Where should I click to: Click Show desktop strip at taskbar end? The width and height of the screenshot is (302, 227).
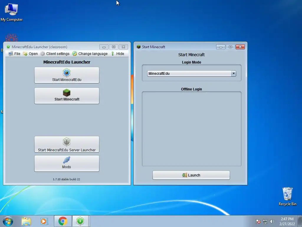(x=300, y=221)
